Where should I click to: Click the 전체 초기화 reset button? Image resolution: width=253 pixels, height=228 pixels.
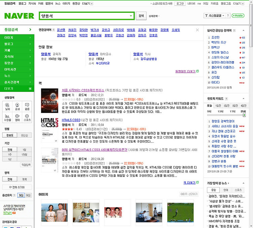17,187
